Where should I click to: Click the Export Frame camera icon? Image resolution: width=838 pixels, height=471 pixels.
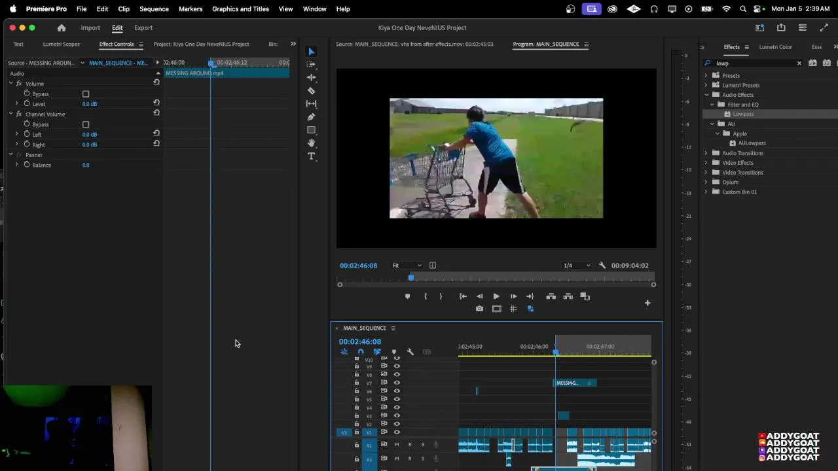(x=479, y=309)
